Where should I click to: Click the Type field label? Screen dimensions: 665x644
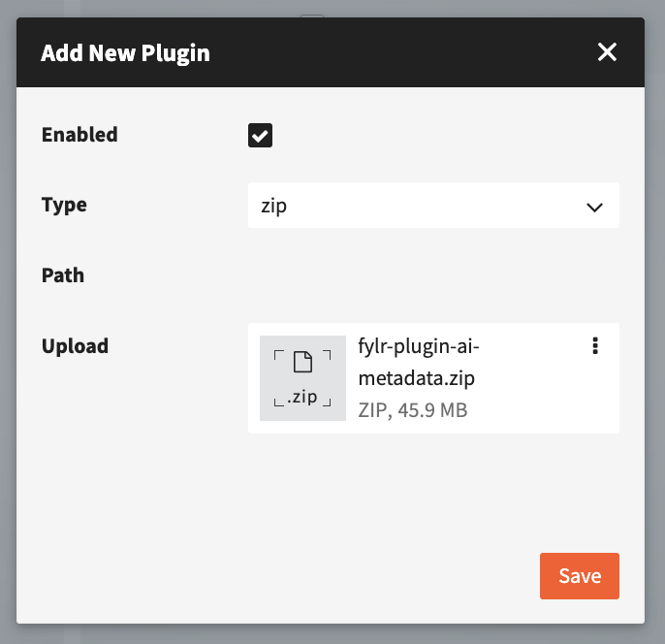tap(64, 206)
